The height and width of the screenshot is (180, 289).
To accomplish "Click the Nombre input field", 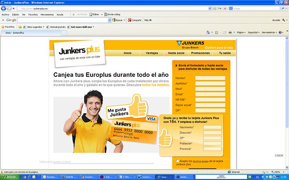I will coord(210,78).
